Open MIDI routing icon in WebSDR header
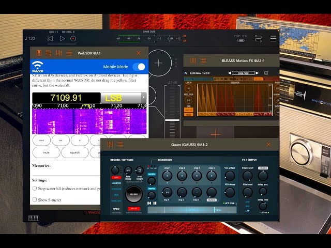 49,53
